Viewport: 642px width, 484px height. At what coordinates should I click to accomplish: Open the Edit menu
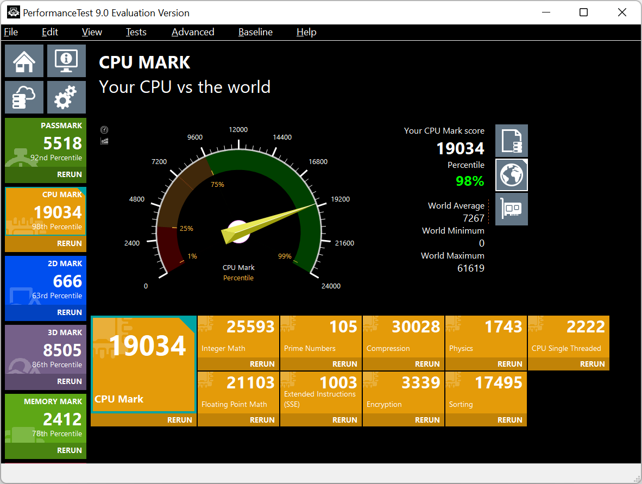(50, 32)
